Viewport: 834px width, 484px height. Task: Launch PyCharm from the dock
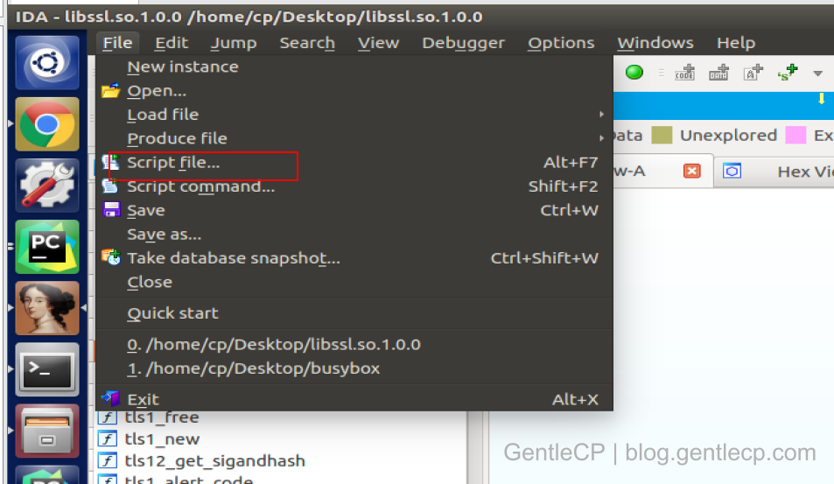click(47, 247)
